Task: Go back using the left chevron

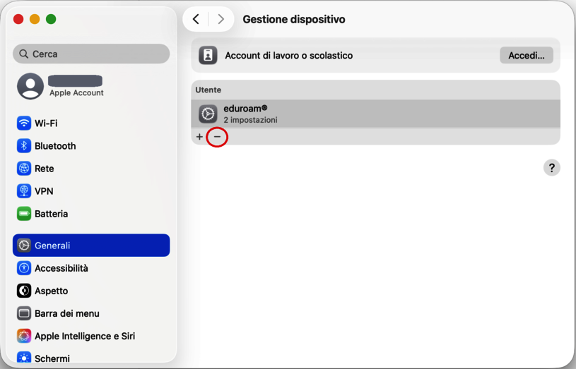Action: point(196,20)
